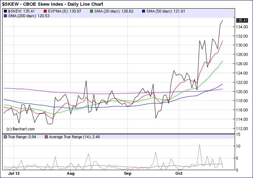253x178 pixels.
Task: Click the 130.00 price axis label
Action: pos(242,45)
